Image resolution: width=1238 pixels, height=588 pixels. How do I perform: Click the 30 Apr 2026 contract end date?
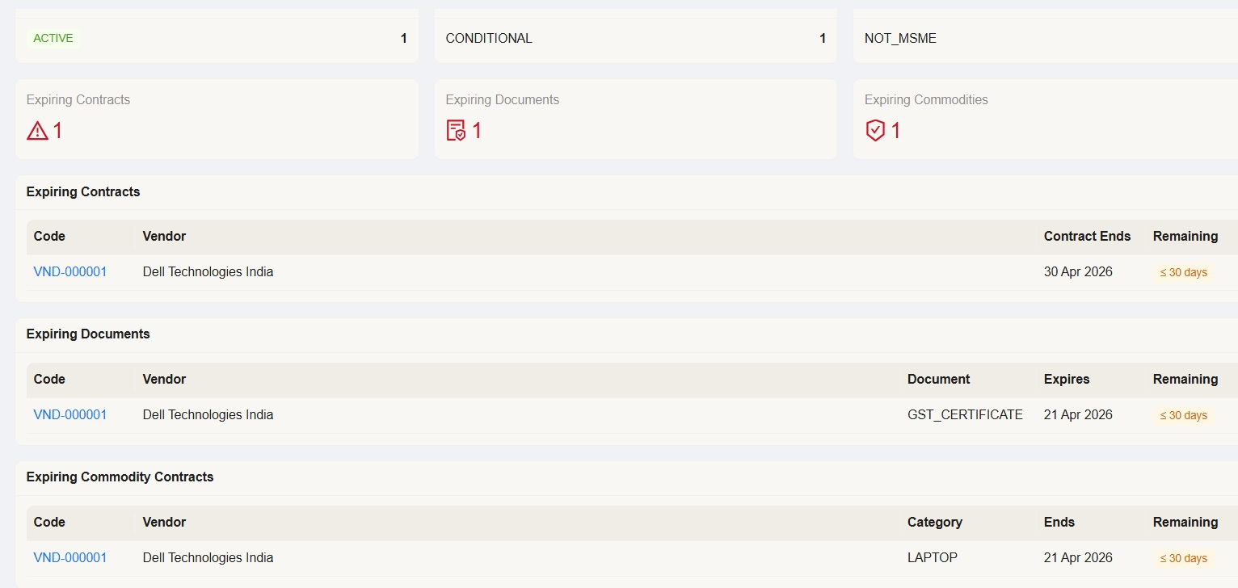[x=1078, y=272]
